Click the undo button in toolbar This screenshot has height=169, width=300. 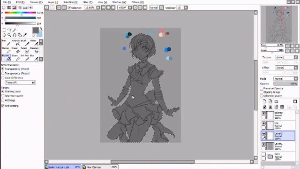coord(46,8)
